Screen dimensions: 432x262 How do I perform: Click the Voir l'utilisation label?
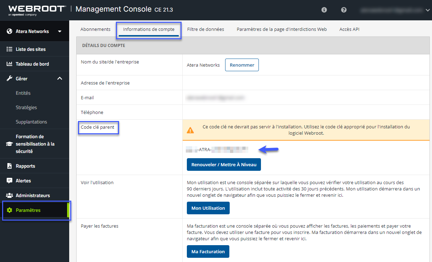(97, 182)
